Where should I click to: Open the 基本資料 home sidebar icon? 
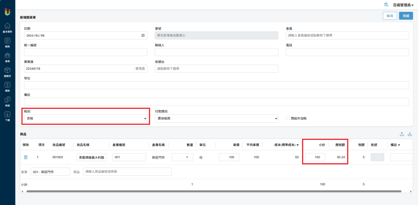pyautogui.click(x=7, y=27)
